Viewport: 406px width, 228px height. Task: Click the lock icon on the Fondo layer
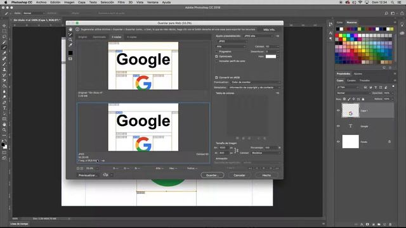[389, 142]
